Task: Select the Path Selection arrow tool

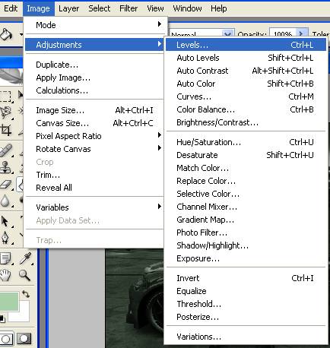Action: [x=5, y=221]
